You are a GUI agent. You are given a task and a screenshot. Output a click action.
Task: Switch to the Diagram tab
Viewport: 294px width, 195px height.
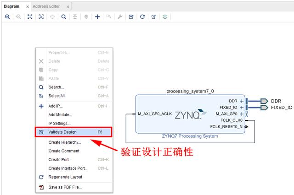coord(11,6)
